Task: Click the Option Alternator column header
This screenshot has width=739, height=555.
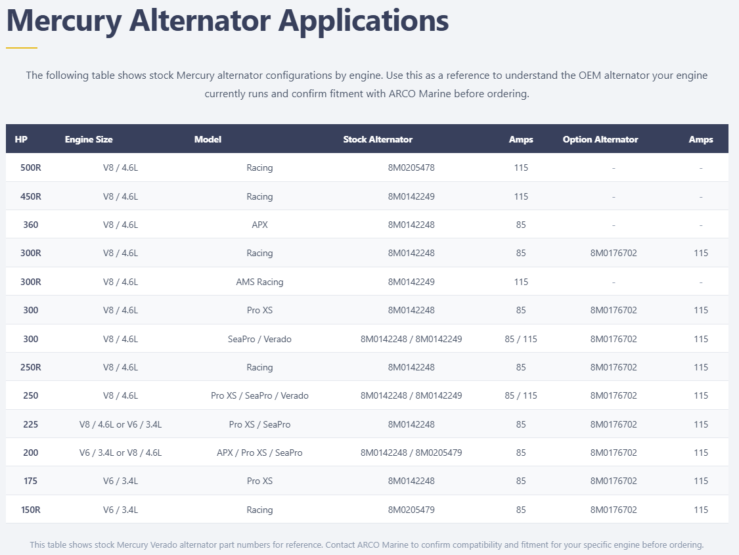Action: (600, 139)
